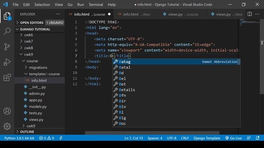Open notifications bell in status bar

pos(257,138)
